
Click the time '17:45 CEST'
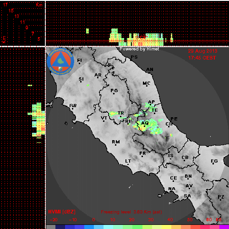tap(202, 58)
